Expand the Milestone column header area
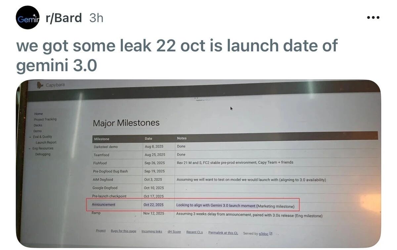The width and height of the screenshot is (397, 250). tap(101, 139)
